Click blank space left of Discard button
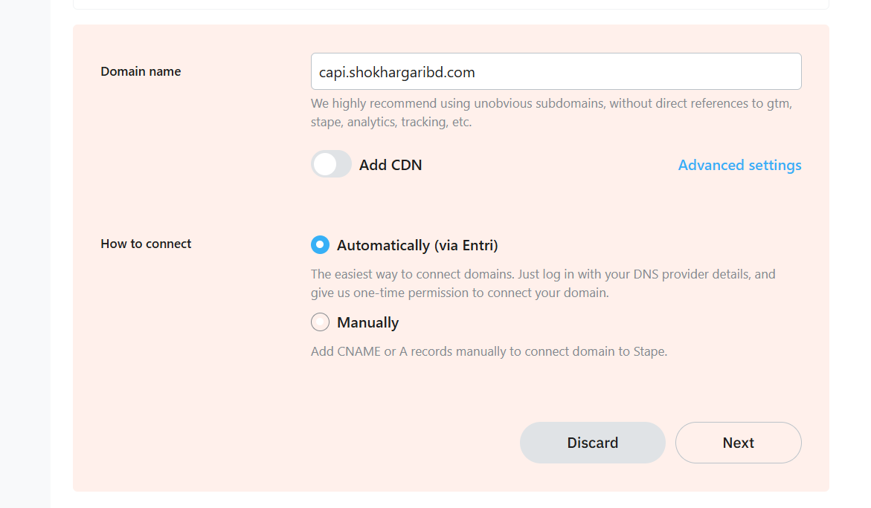The height and width of the screenshot is (508, 871). click(x=298, y=443)
